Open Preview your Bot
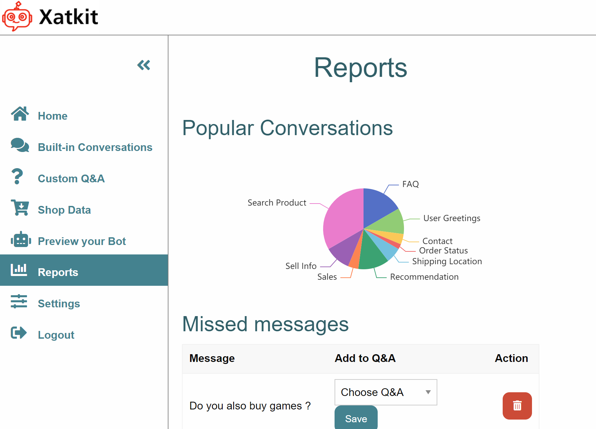 (x=82, y=241)
